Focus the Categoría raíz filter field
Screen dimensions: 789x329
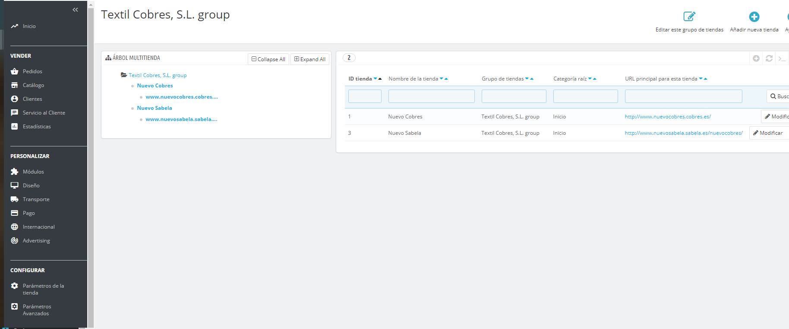[586, 96]
